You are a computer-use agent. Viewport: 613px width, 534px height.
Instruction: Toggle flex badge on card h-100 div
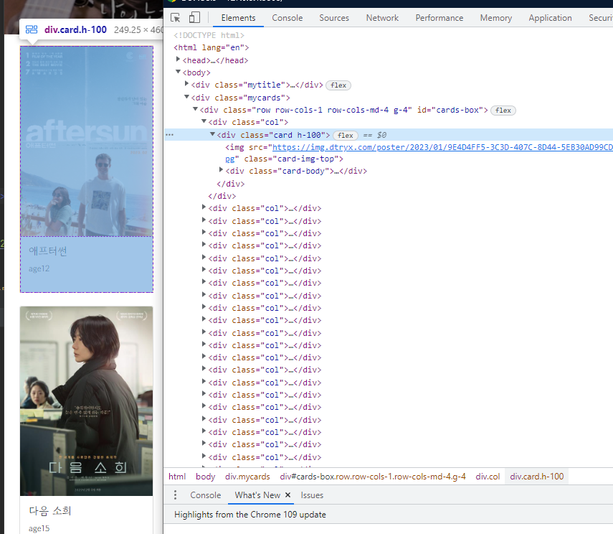click(x=345, y=136)
